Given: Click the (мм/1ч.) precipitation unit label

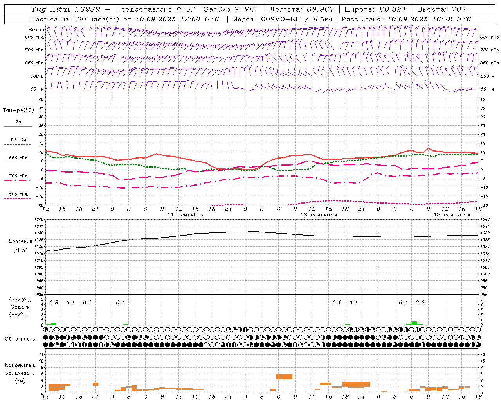Looking at the screenshot, I should click(x=20, y=314).
